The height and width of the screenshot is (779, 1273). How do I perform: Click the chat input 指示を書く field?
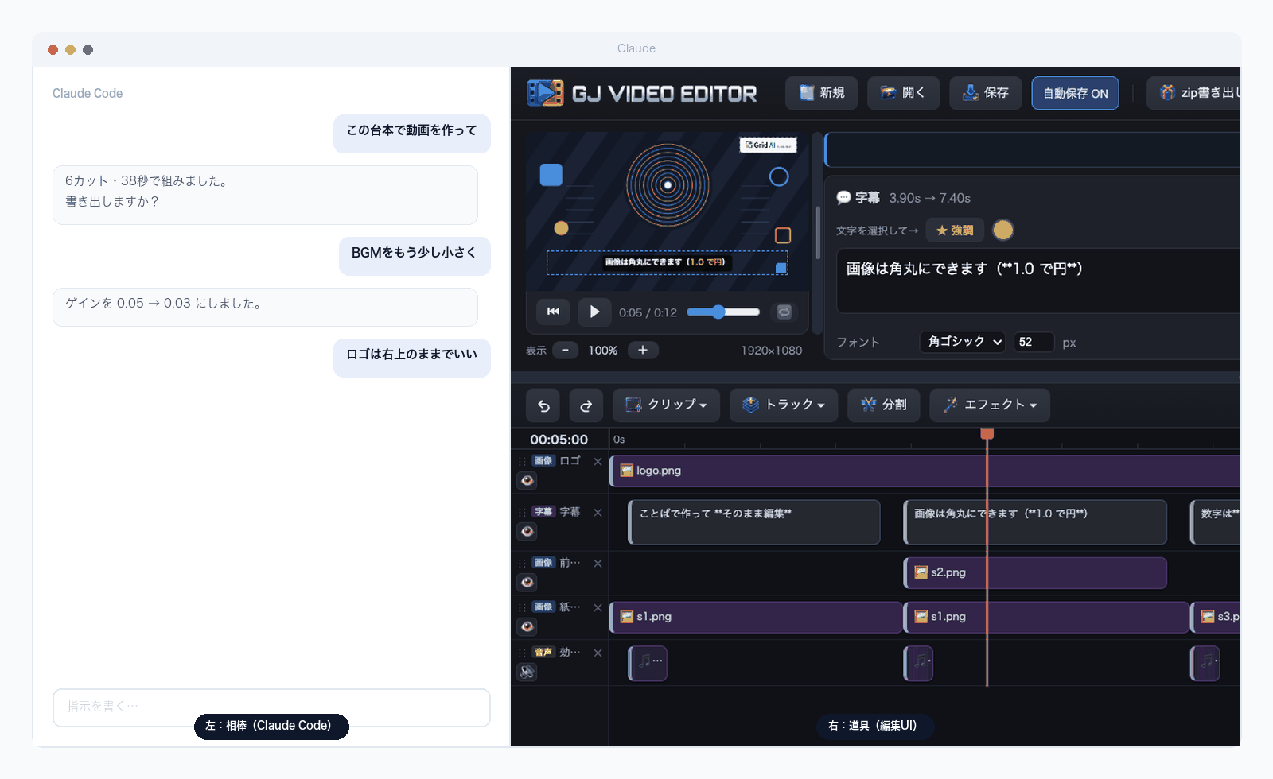coord(271,707)
